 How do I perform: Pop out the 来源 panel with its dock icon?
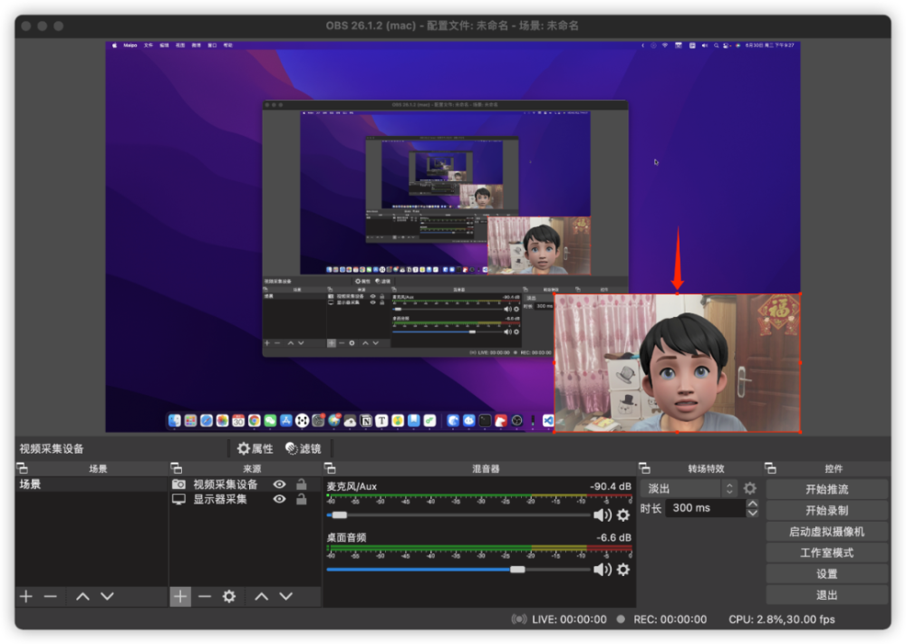[x=177, y=468]
